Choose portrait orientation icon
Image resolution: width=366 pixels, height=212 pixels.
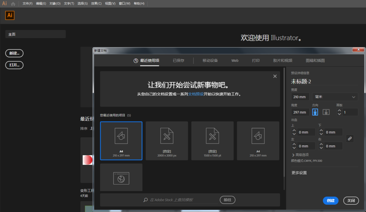click(x=315, y=112)
